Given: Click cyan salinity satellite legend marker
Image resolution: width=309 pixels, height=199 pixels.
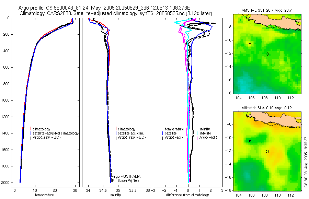Looking at the screenshot, I should point(197,133).
